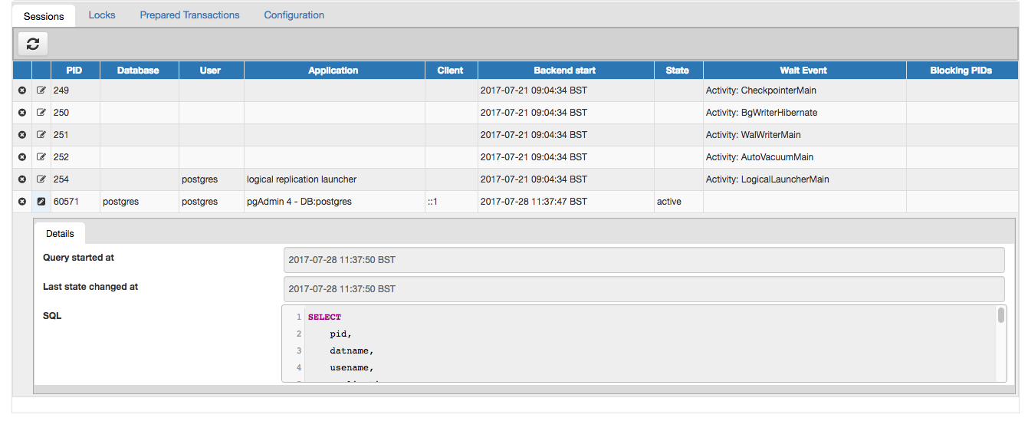
Task: Open details for logical replication launcher row
Action: pos(41,179)
